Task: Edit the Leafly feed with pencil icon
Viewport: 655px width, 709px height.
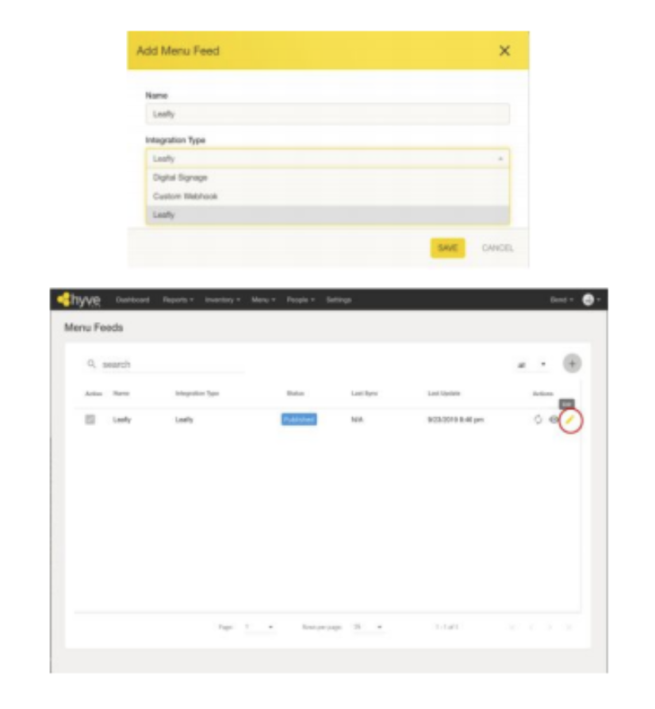Action: [x=570, y=420]
